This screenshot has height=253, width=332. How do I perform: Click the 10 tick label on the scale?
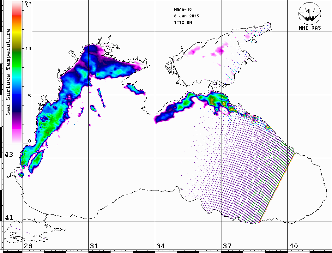click(28, 49)
